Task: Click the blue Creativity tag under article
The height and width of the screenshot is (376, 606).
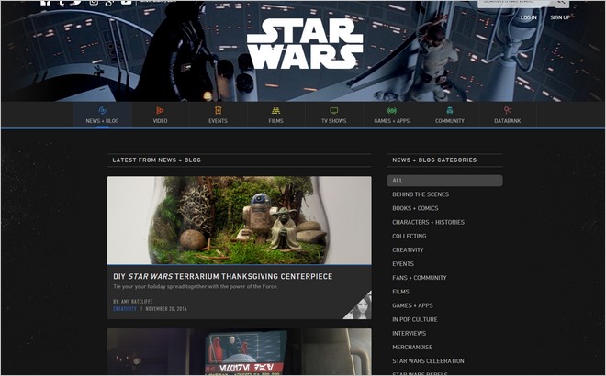Action: [125, 309]
